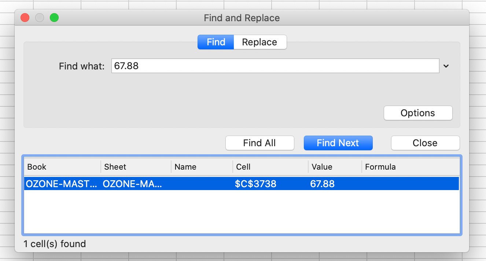The image size is (486, 261).
Task: Click the OZONE-MAST book name result
Action: tap(62, 184)
